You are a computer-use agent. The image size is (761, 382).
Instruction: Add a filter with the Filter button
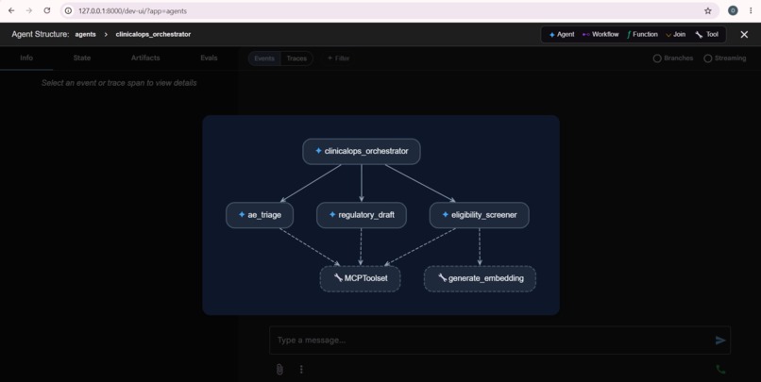pyautogui.click(x=338, y=58)
